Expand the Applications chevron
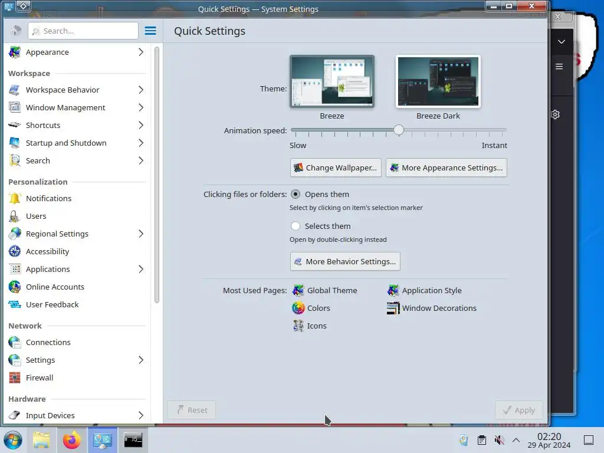This screenshot has width=604, height=453. click(x=141, y=269)
